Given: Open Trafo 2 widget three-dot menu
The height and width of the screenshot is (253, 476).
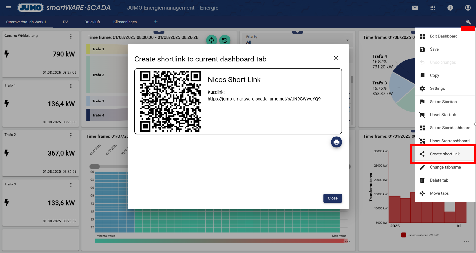Looking at the screenshot, I should pyautogui.click(x=71, y=135).
